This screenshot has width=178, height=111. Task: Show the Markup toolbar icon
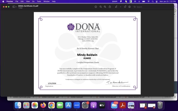(130, 7)
